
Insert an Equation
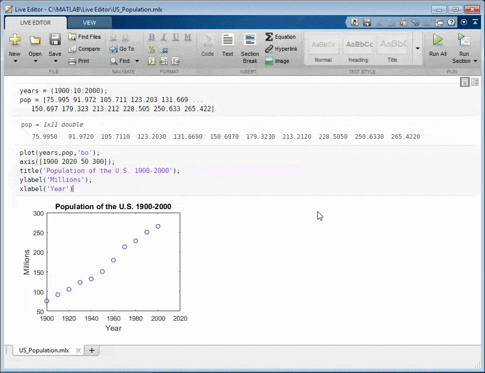(x=281, y=37)
